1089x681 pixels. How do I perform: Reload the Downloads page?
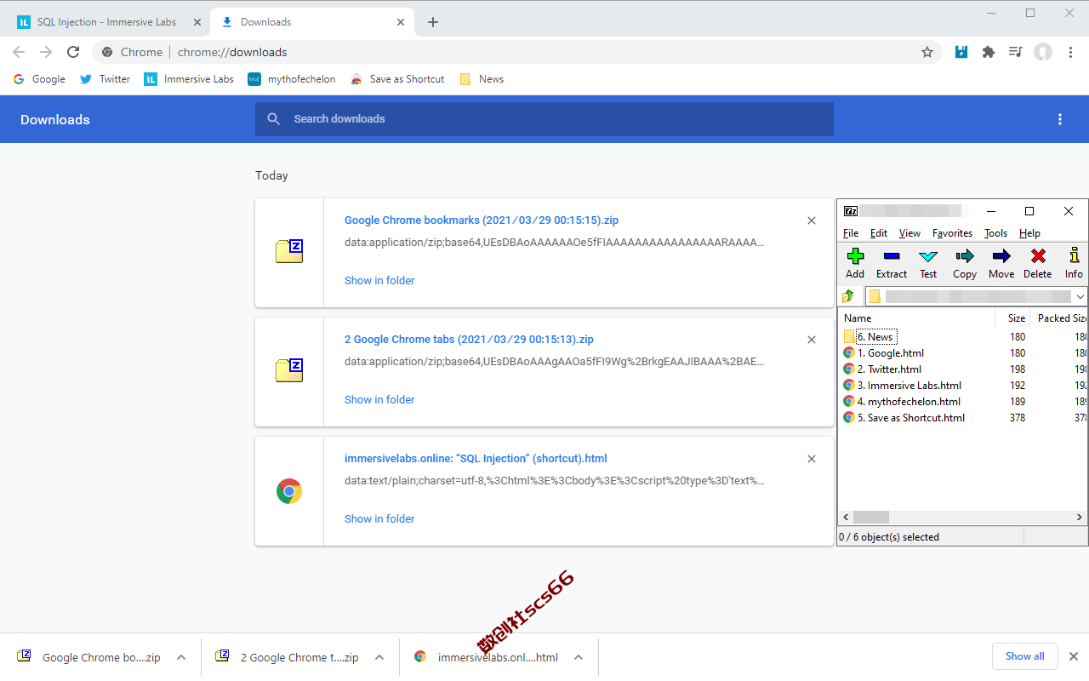click(x=73, y=52)
